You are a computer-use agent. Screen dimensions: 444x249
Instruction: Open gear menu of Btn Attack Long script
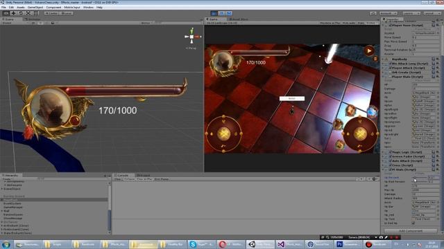[438, 64]
